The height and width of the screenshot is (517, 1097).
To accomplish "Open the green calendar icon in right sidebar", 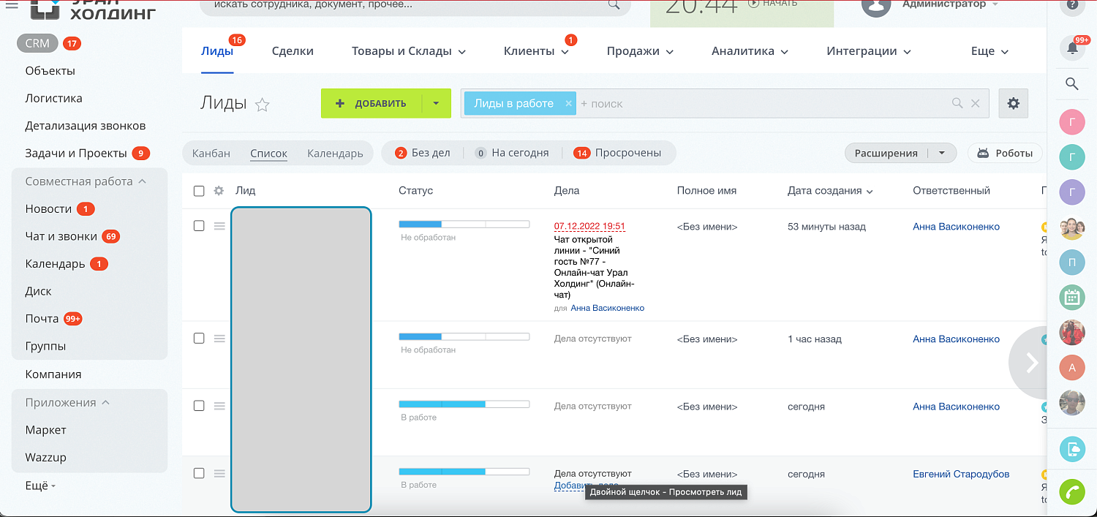I will coord(1071,298).
